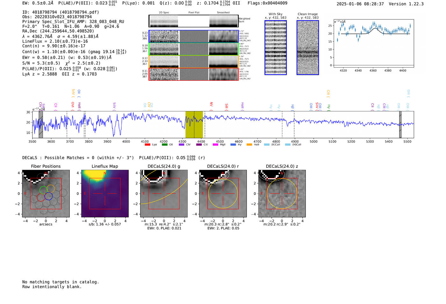Click the yellow highlighted band in the spectrum
The height and width of the screenshot is (304, 446).
pyautogui.click(x=194, y=124)
